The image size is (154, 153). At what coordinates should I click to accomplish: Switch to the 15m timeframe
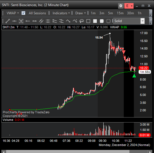coord(120,13)
